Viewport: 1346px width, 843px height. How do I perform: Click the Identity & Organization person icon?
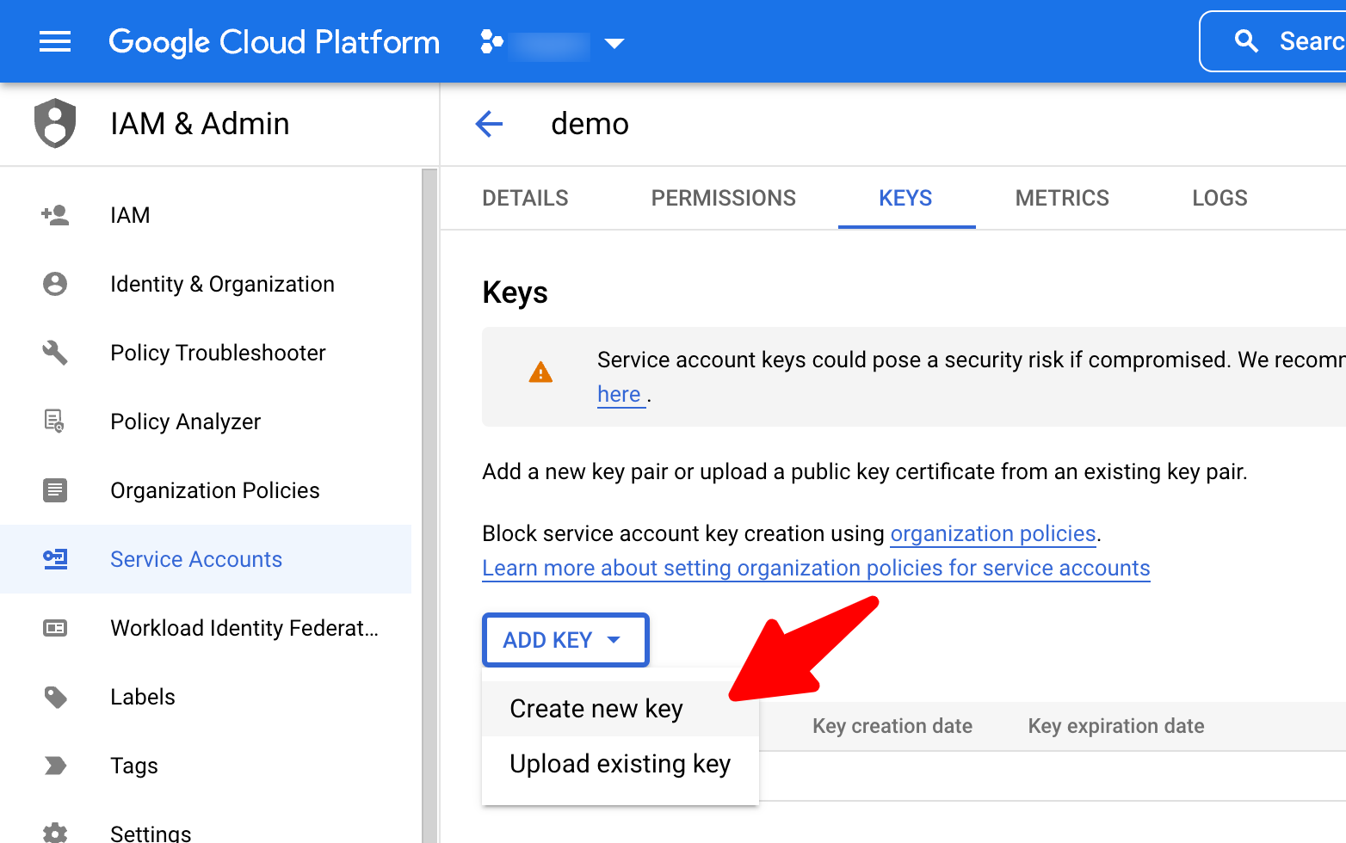(55, 284)
